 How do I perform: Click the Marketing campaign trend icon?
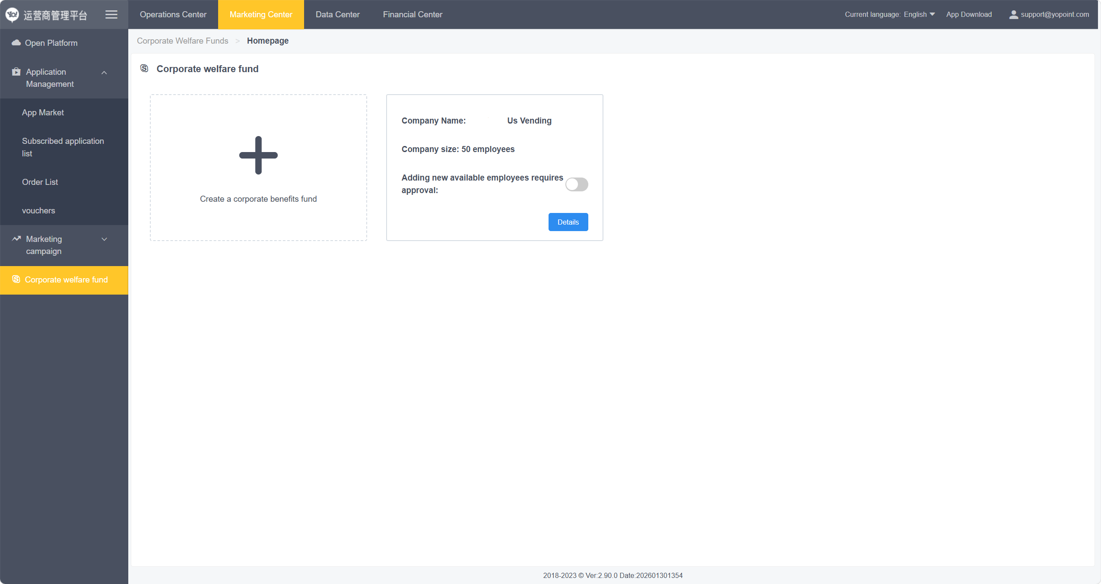[x=16, y=238]
